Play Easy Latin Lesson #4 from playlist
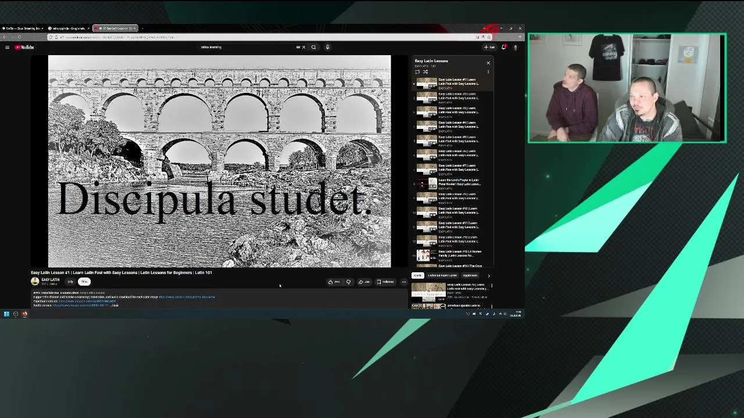Viewport: 744px width, 418px height. (452, 126)
